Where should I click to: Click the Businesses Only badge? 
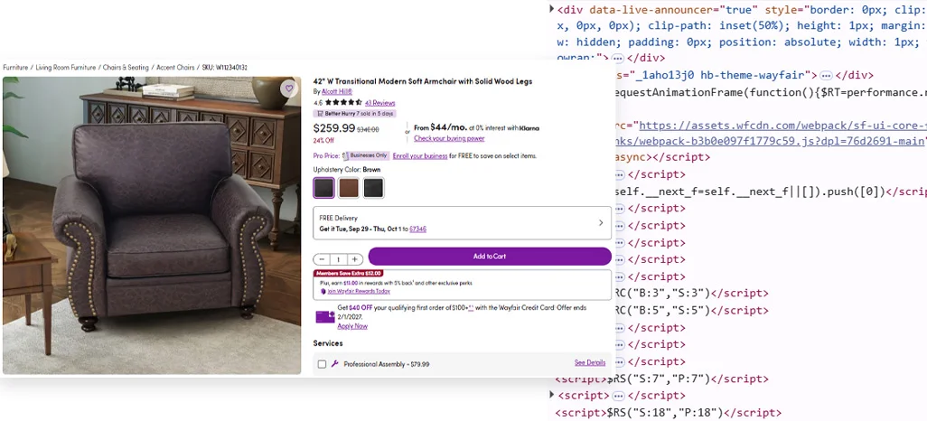click(368, 155)
